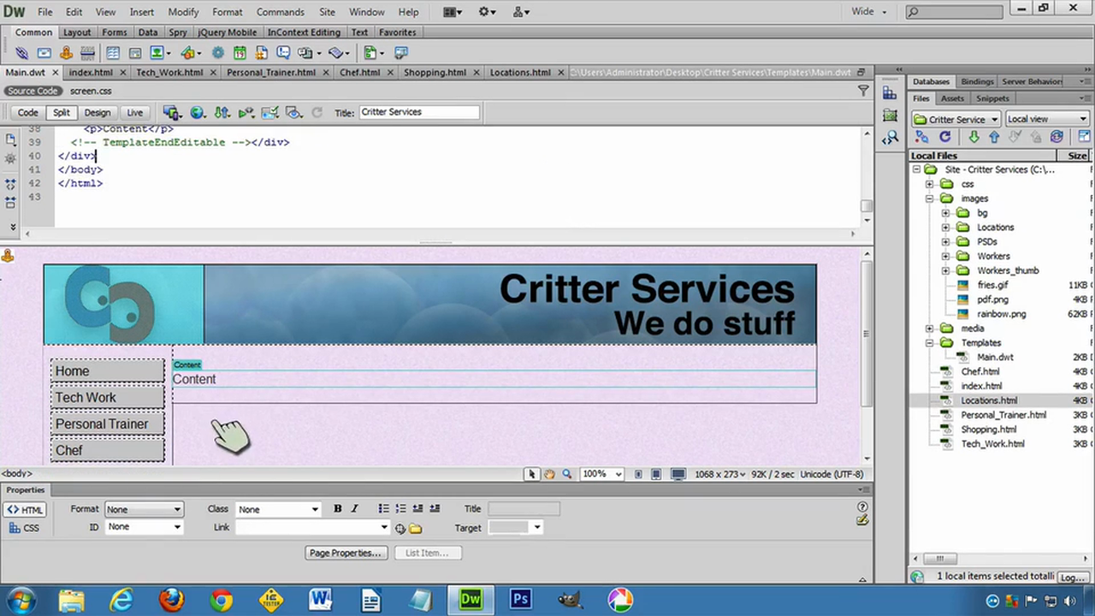Insert a Named Anchor
Viewport: 1095px width, 616px height.
(x=66, y=53)
